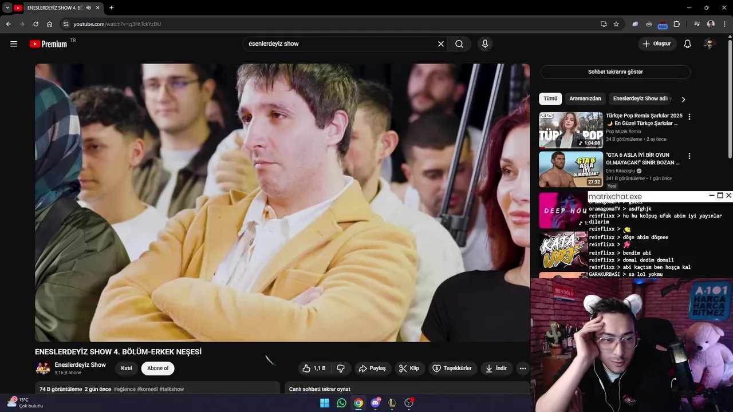Open GTA 6 ASLA İYİ video thumbnail
This screenshot has width=733, height=412.
[571, 169]
